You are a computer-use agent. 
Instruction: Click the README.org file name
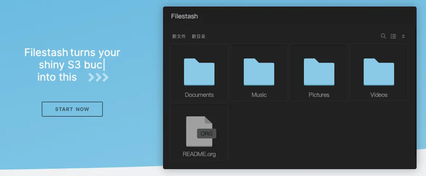coord(199,154)
